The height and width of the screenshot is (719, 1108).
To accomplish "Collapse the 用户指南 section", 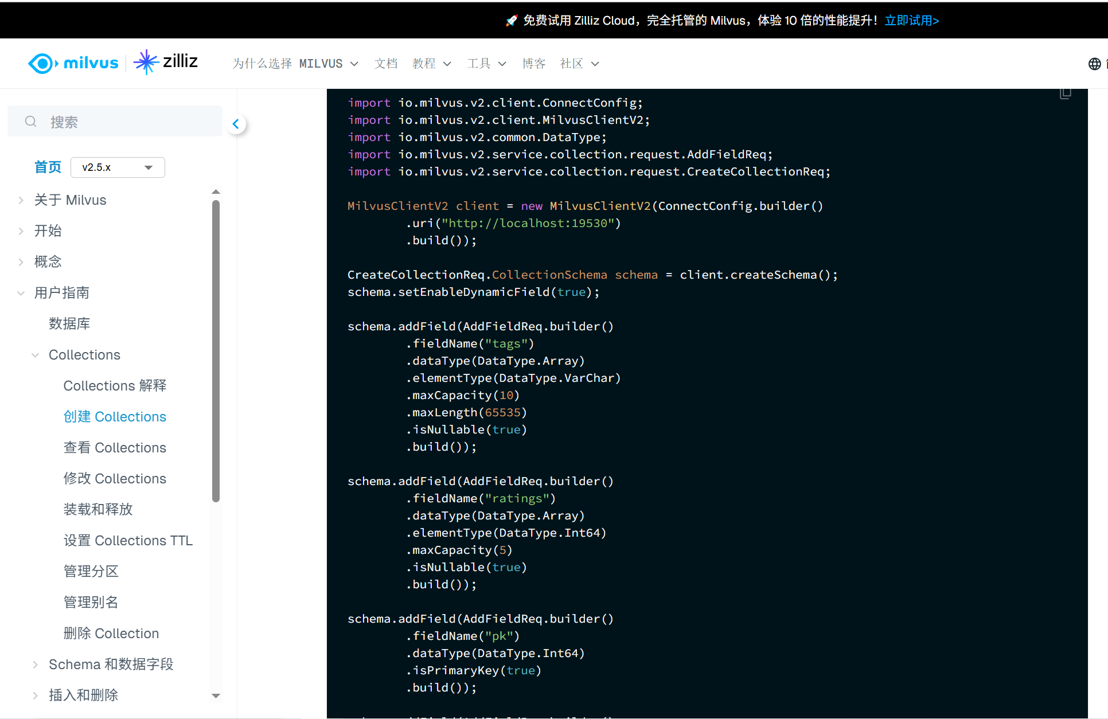I will tap(21, 293).
